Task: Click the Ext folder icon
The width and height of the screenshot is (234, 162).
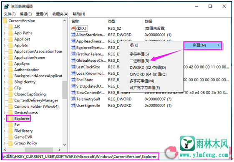Action: (x=10, y=125)
